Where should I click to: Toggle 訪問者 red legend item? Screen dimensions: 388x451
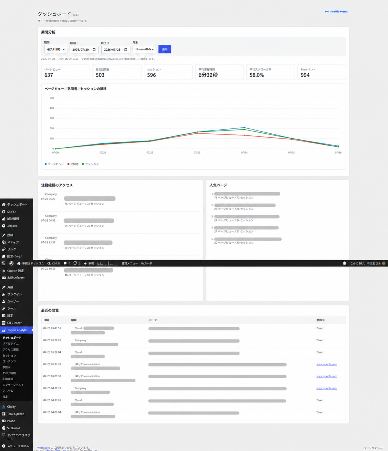[x=73, y=164]
